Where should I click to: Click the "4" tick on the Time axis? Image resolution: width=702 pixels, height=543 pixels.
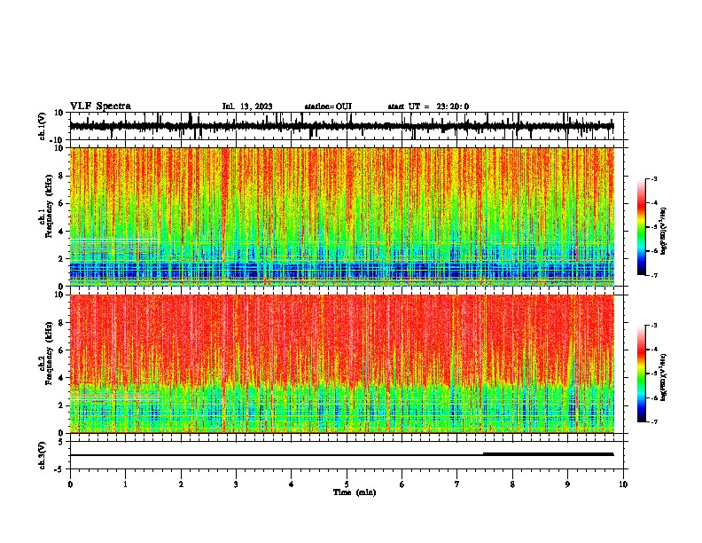tap(292, 484)
